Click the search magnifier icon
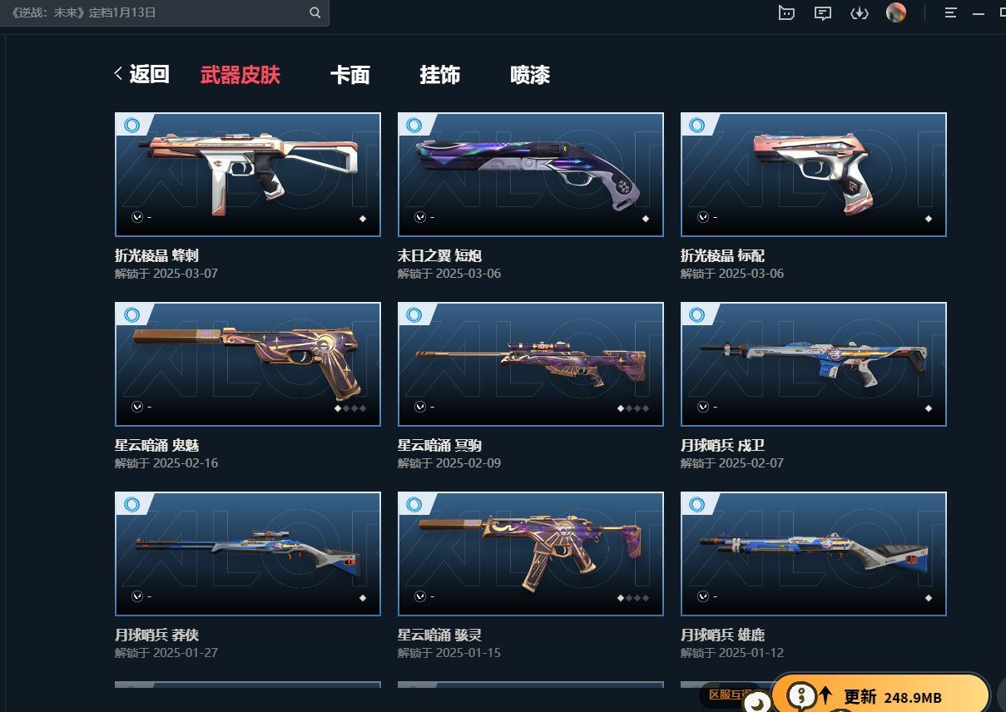This screenshot has width=1006, height=712. coord(315,12)
